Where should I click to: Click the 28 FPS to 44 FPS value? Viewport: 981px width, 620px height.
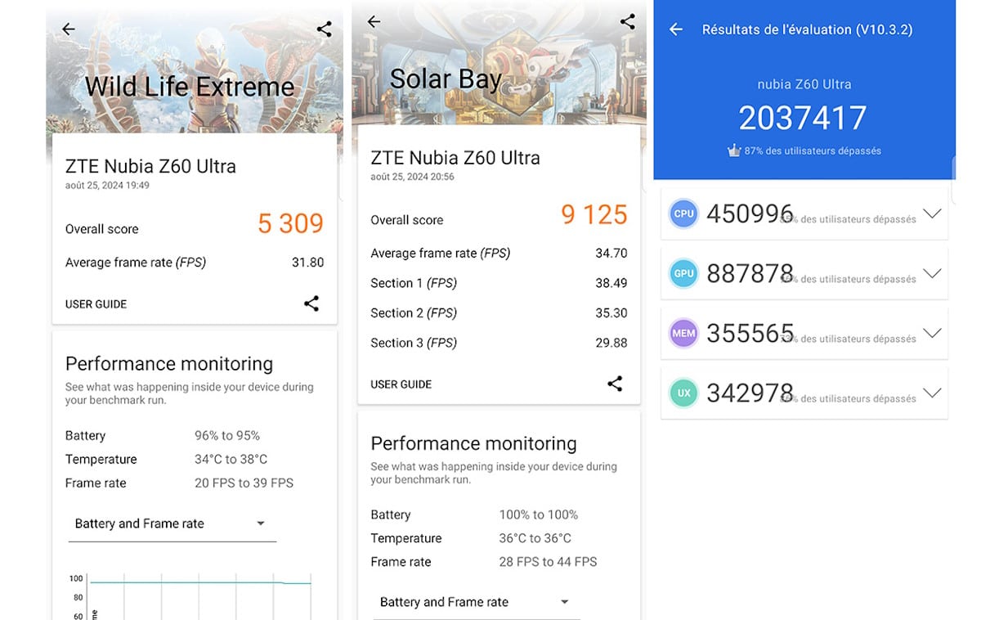click(549, 563)
